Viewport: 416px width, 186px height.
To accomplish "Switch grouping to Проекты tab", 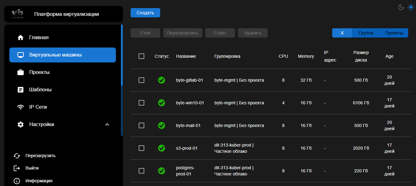I will pyautogui.click(x=394, y=33).
